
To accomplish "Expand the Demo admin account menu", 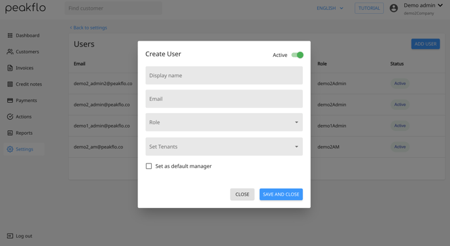I will tap(423, 5).
